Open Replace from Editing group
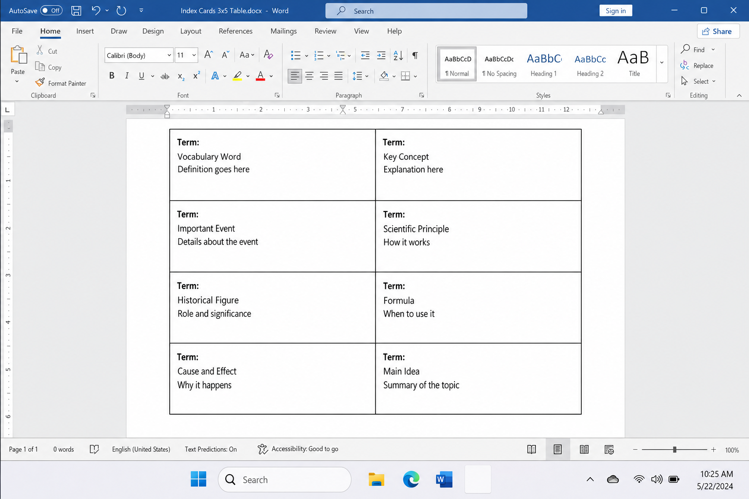Viewport: 749px width, 499px height. click(697, 65)
